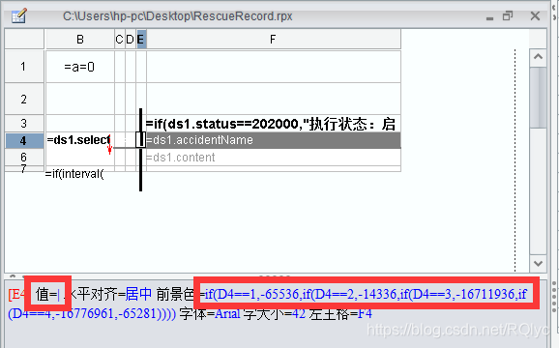
Task: Click cell with =ds1.select formula
Action: [x=80, y=140]
